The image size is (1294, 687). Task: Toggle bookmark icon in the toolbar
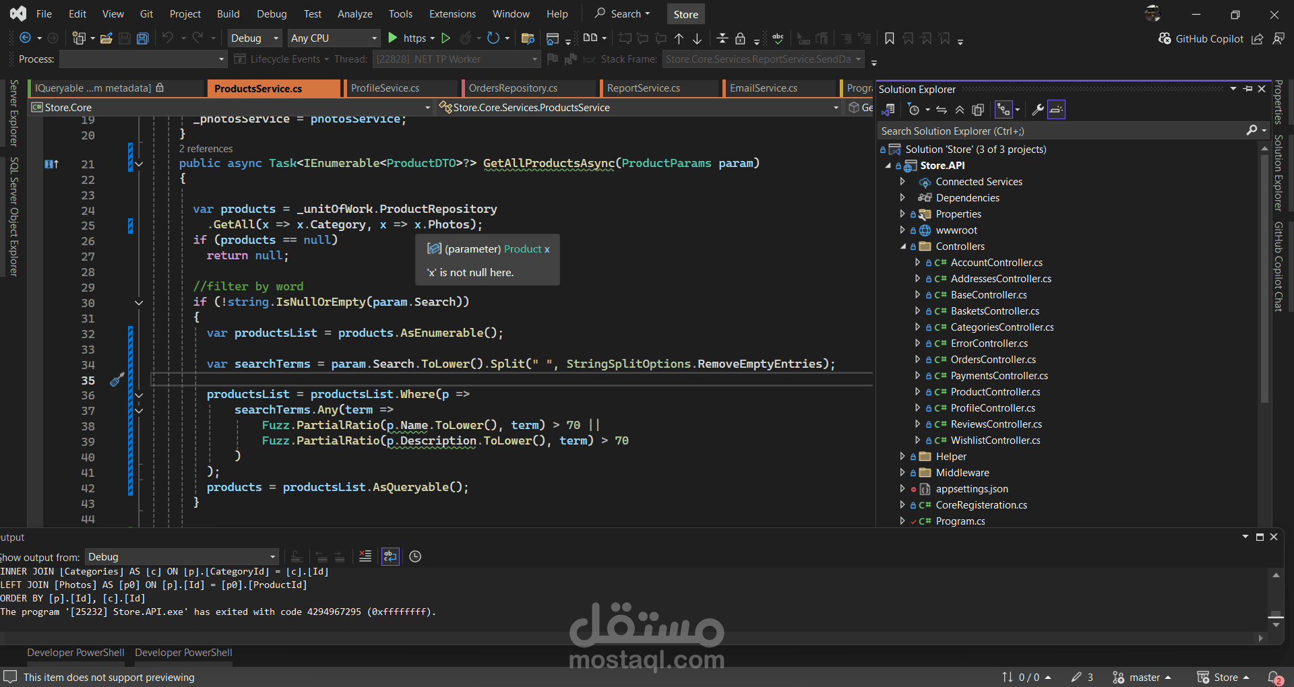(x=890, y=38)
